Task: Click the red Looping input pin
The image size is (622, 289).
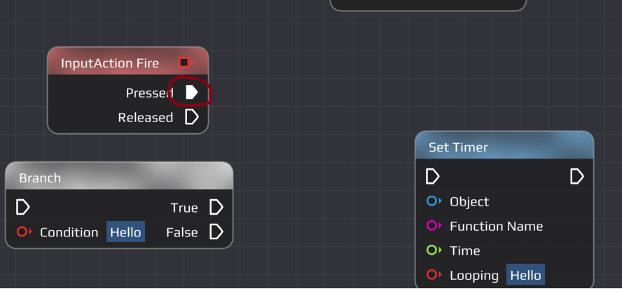Action: (x=434, y=275)
